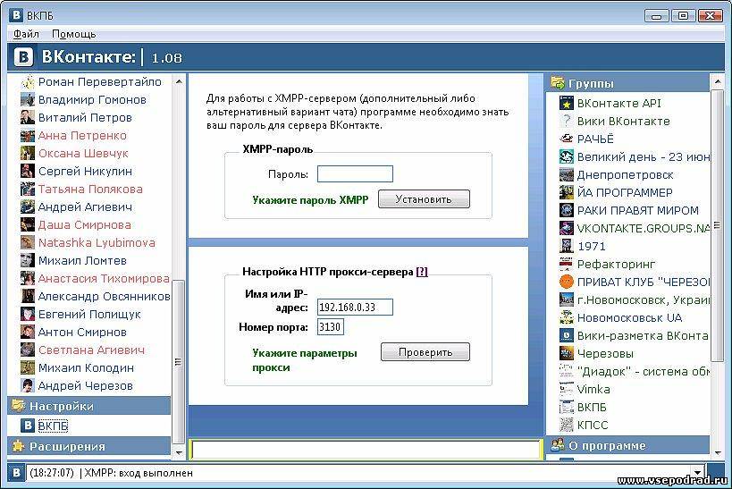732x489 pixels.
Task: Open group Черезовы
Action: pos(605,353)
